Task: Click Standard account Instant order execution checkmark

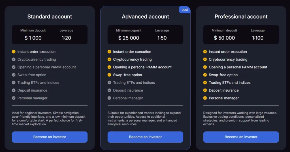Action: [14, 52]
